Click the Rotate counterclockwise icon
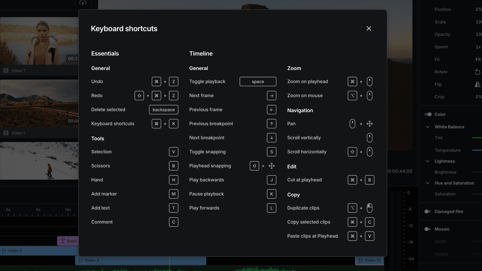482x271 pixels. (477, 72)
